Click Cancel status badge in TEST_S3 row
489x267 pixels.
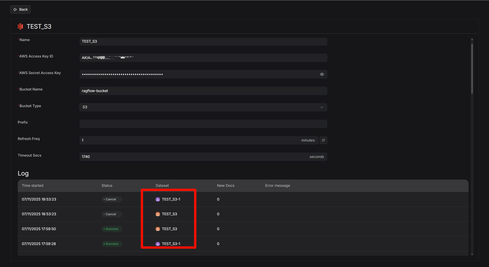pyautogui.click(x=112, y=214)
